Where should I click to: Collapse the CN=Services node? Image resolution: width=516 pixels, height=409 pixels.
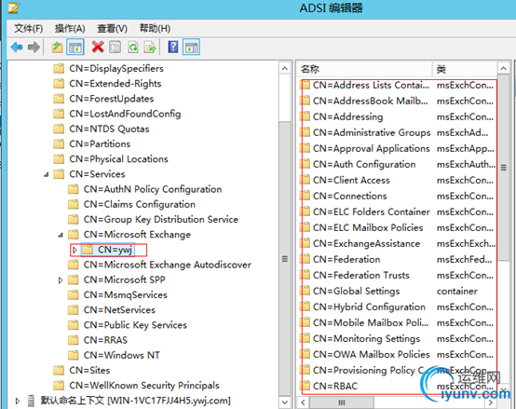click(47, 174)
